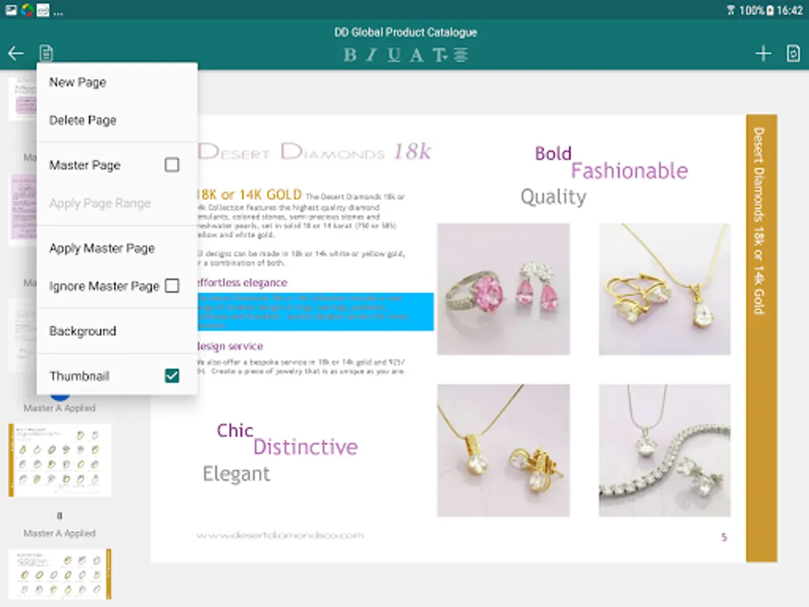
Task: Select the highlighted blue text block
Action: click(313, 312)
